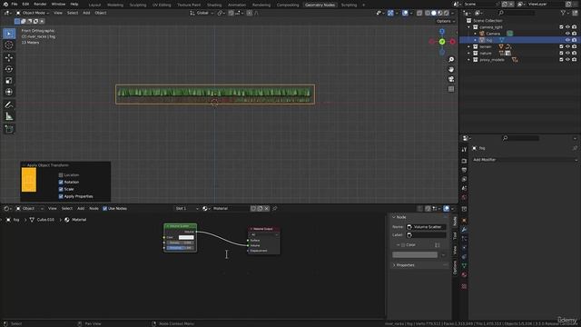
Task: Enable the Location checkbox in Apply Object Transform
Action: 61,175
